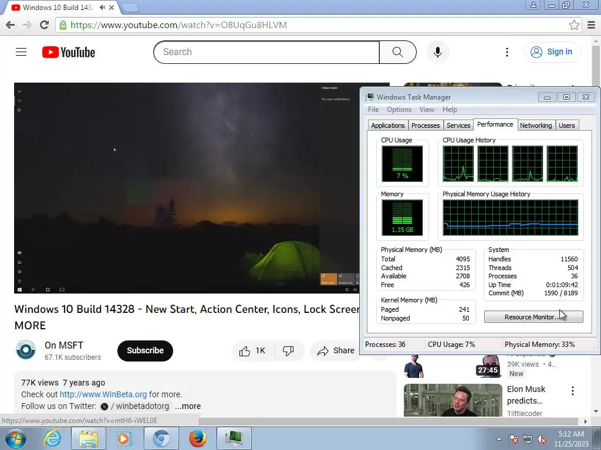Open the Elon Musk predicts video thumbnail
This screenshot has height=450, width=601.
click(x=453, y=400)
